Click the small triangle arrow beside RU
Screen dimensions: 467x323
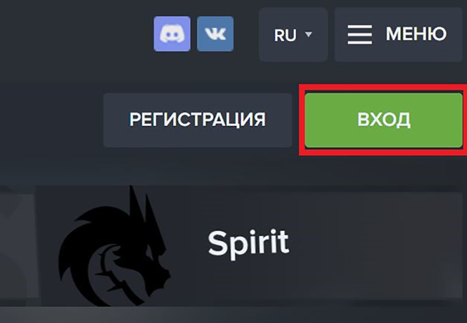tap(308, 34)
